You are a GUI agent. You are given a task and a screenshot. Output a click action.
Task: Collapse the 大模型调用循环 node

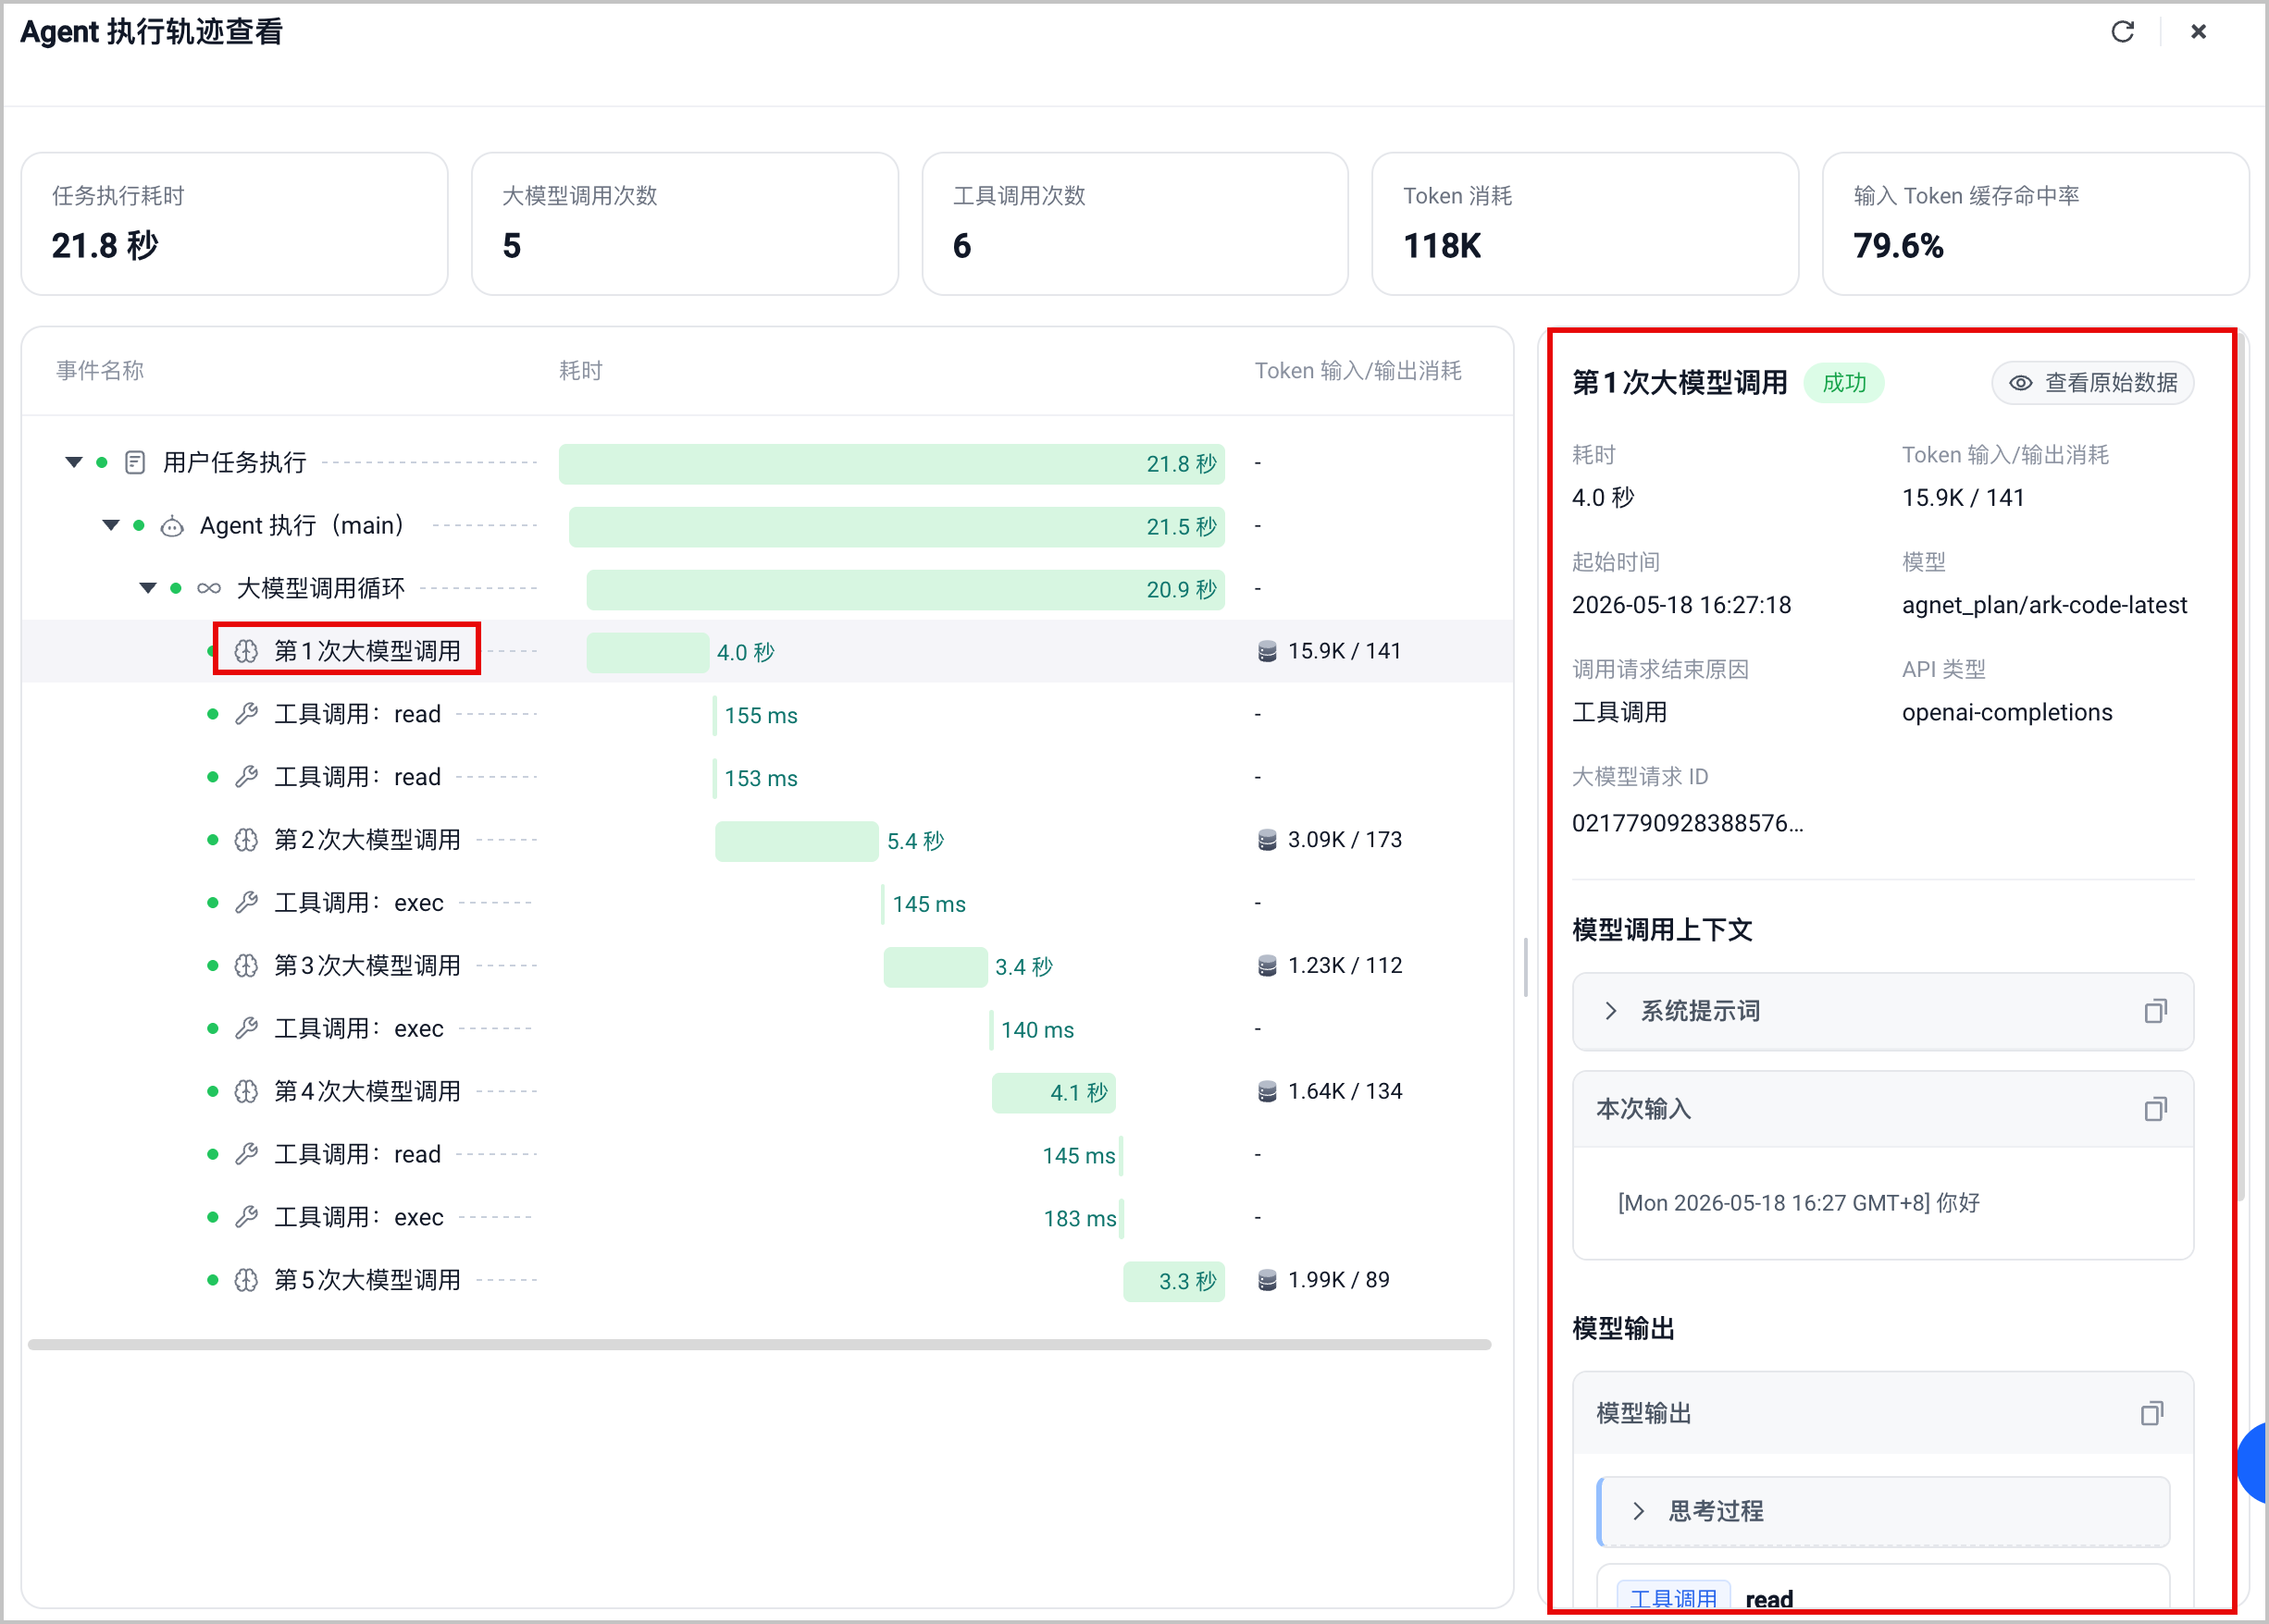coord(148,588)
